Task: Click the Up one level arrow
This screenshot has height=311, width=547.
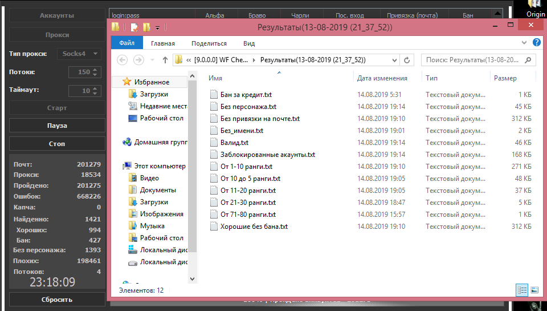Action: (x=165, y=60)
